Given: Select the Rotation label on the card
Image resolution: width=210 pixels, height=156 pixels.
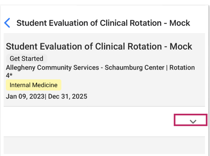Looking at the screenshot, I should point(182,68).
